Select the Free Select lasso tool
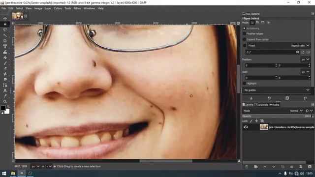315x177 pixels. [5, 29]
